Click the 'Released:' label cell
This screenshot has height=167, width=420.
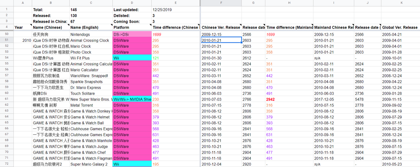[x=50, y=15]
